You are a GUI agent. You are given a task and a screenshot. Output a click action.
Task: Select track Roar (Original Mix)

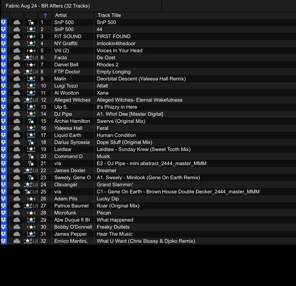click(x=118, y=206)
